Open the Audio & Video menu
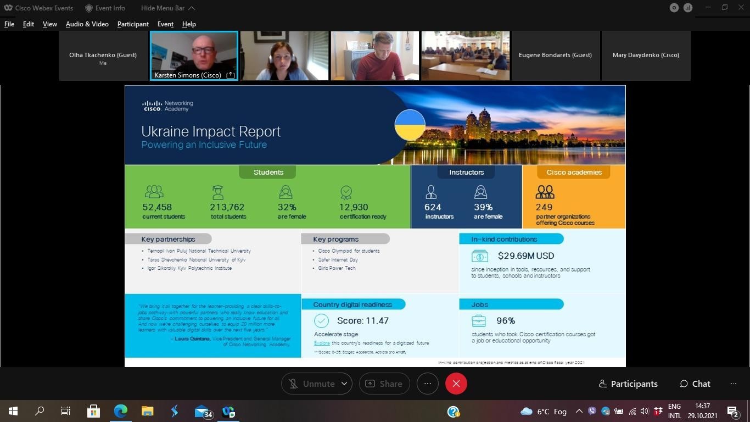Image resolution: width=750 pixels, height=422 pixels. [87, 24]
